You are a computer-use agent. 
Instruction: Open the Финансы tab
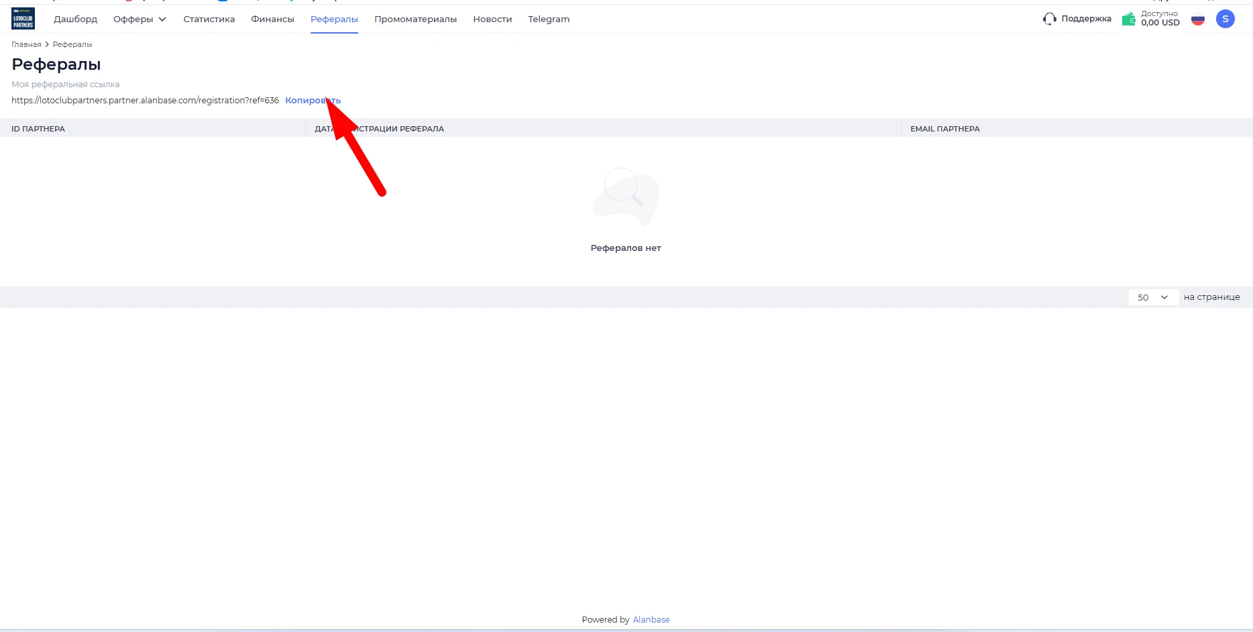pos(272,19)
